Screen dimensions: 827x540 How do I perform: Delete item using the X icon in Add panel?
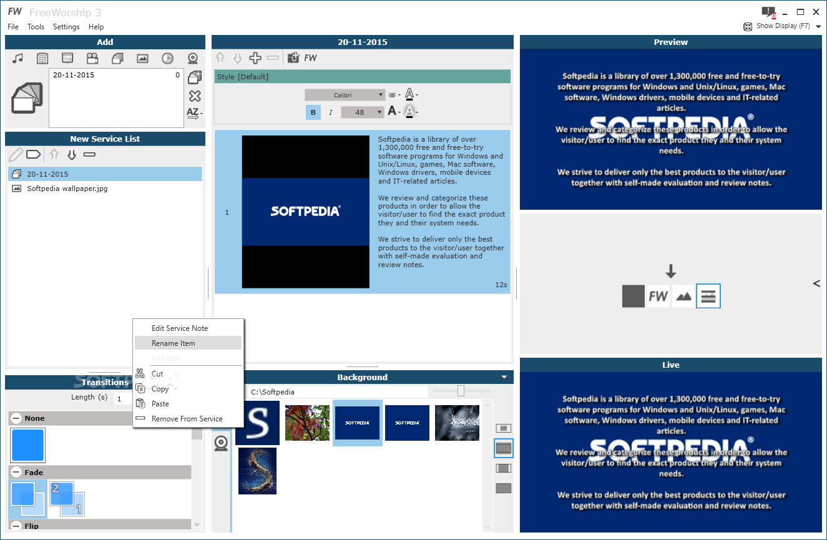pyautogui.click(x=195, y=96)
